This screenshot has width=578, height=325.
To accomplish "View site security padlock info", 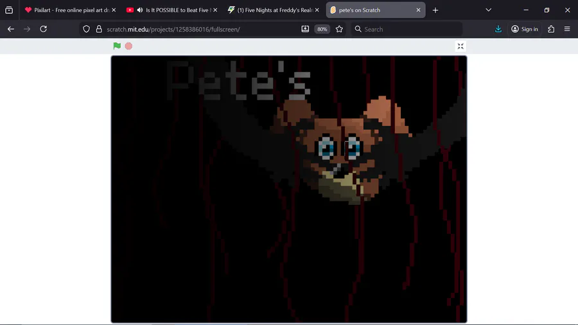I will tap(99, 29).
